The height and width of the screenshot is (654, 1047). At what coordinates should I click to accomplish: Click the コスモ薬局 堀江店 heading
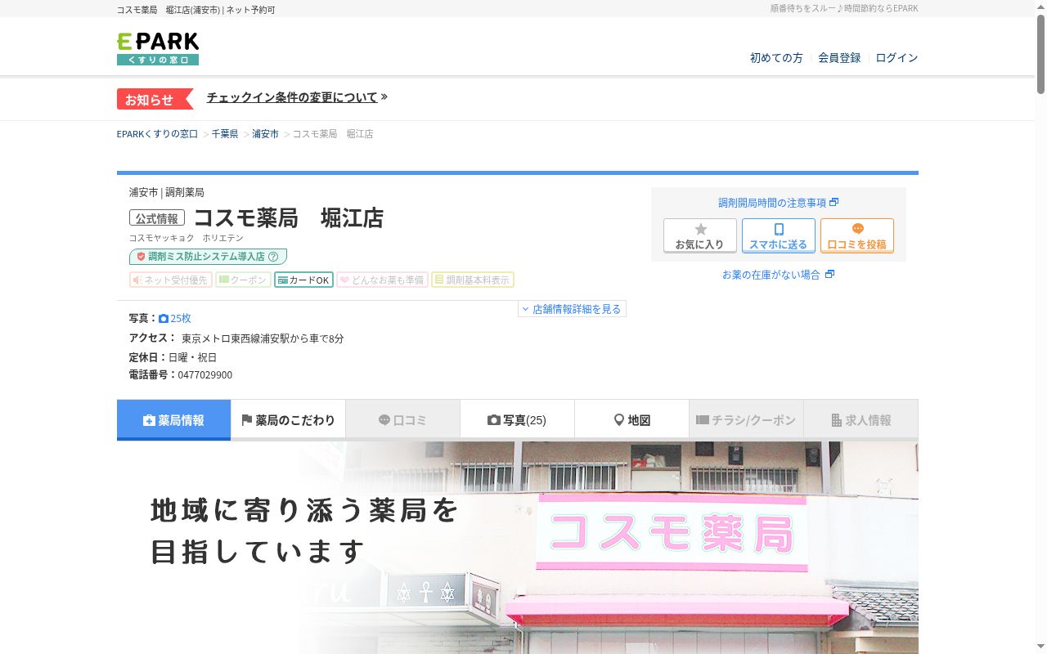point(288,218)
